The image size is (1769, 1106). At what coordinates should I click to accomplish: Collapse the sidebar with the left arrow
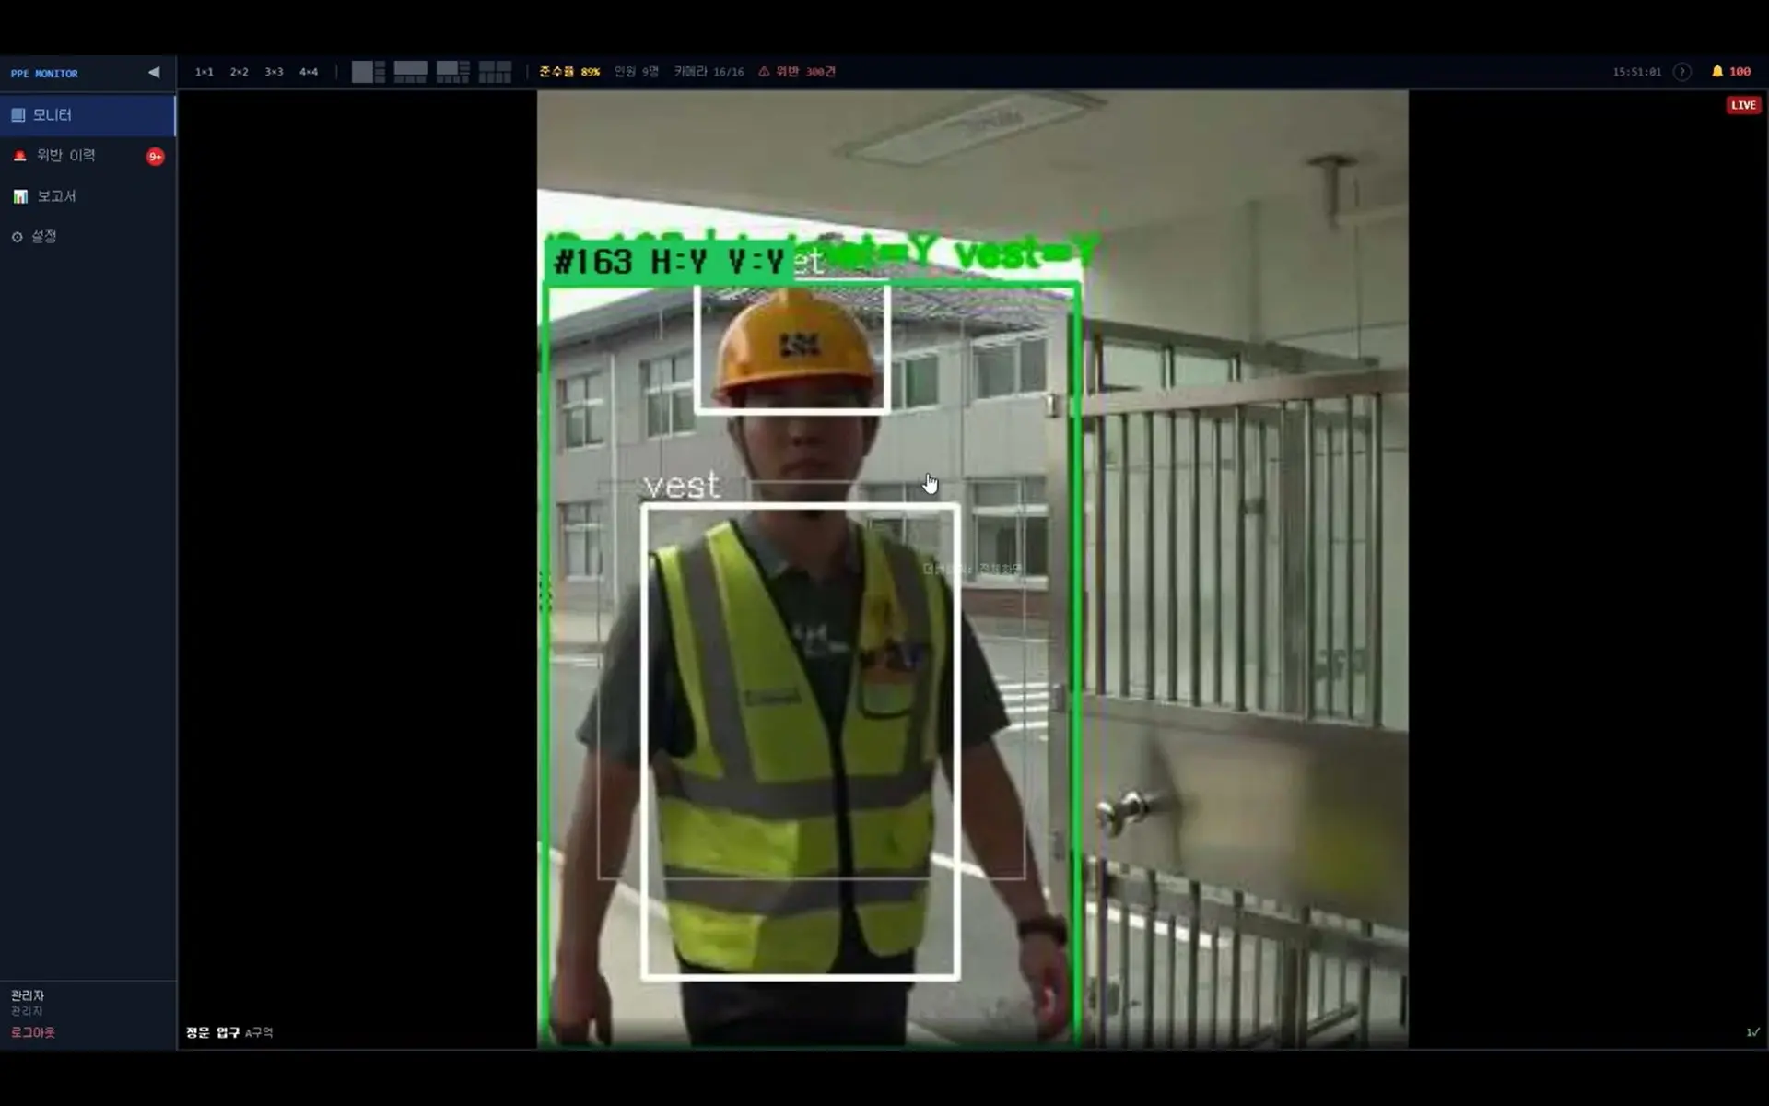(154, 72)
